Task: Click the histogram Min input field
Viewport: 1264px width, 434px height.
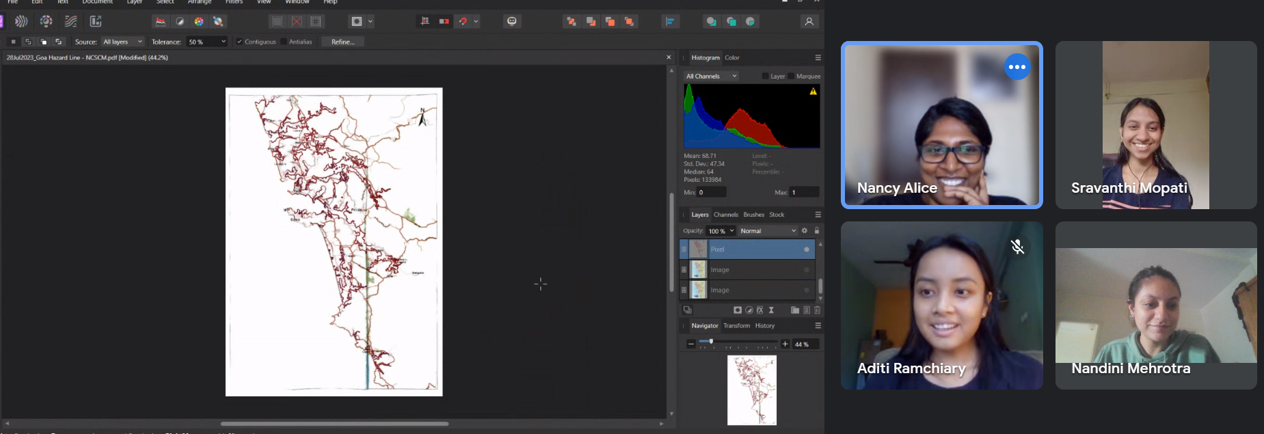Action: coord(712,192)
